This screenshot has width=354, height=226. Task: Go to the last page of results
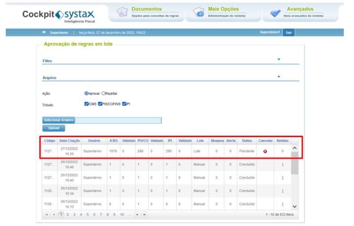click(145, 215)
